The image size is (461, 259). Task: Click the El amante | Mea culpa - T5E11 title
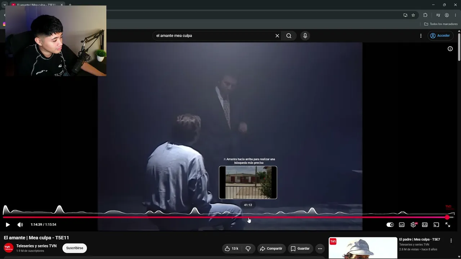[x=36, y=238]
